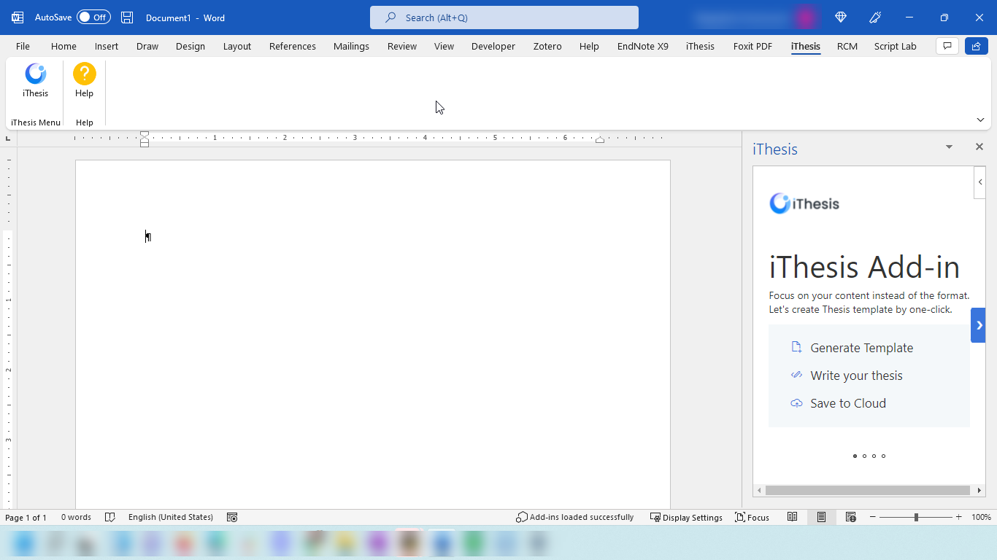Screen dimensions: 997x560
Task: Go to the Design tab
Action: [x=190, y=46]
